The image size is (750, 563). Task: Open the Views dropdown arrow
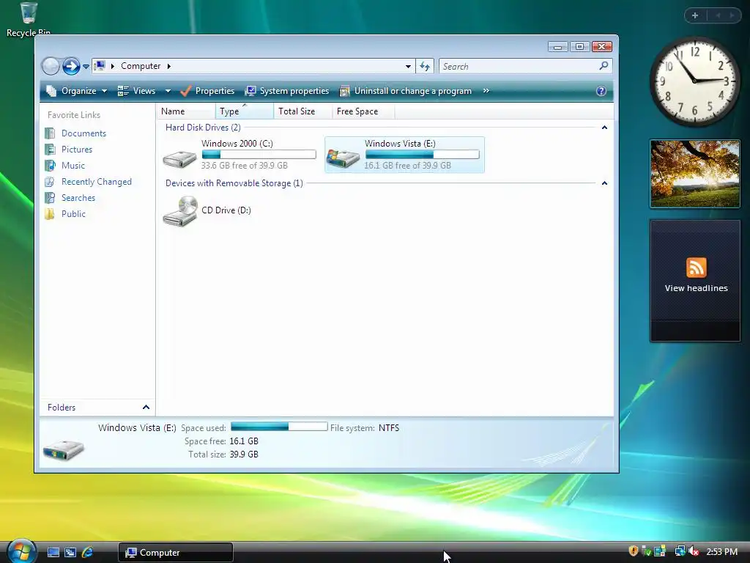click(168, 91)
